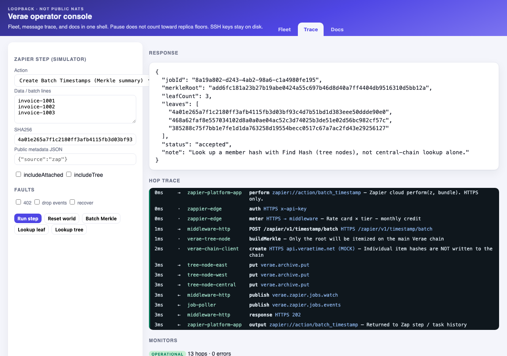
Task: Click the Lookup leaf button
Action: (x=31, y=229)
